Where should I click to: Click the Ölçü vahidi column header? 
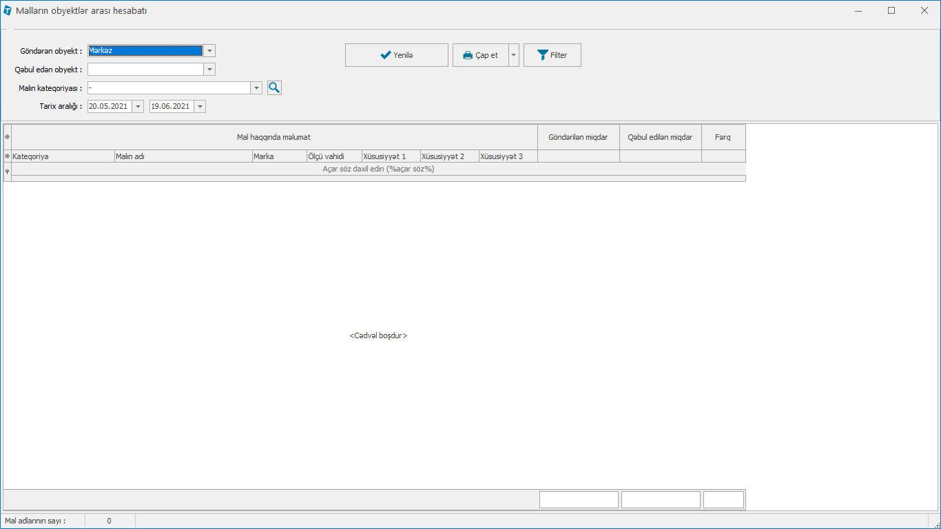(333, 156)
